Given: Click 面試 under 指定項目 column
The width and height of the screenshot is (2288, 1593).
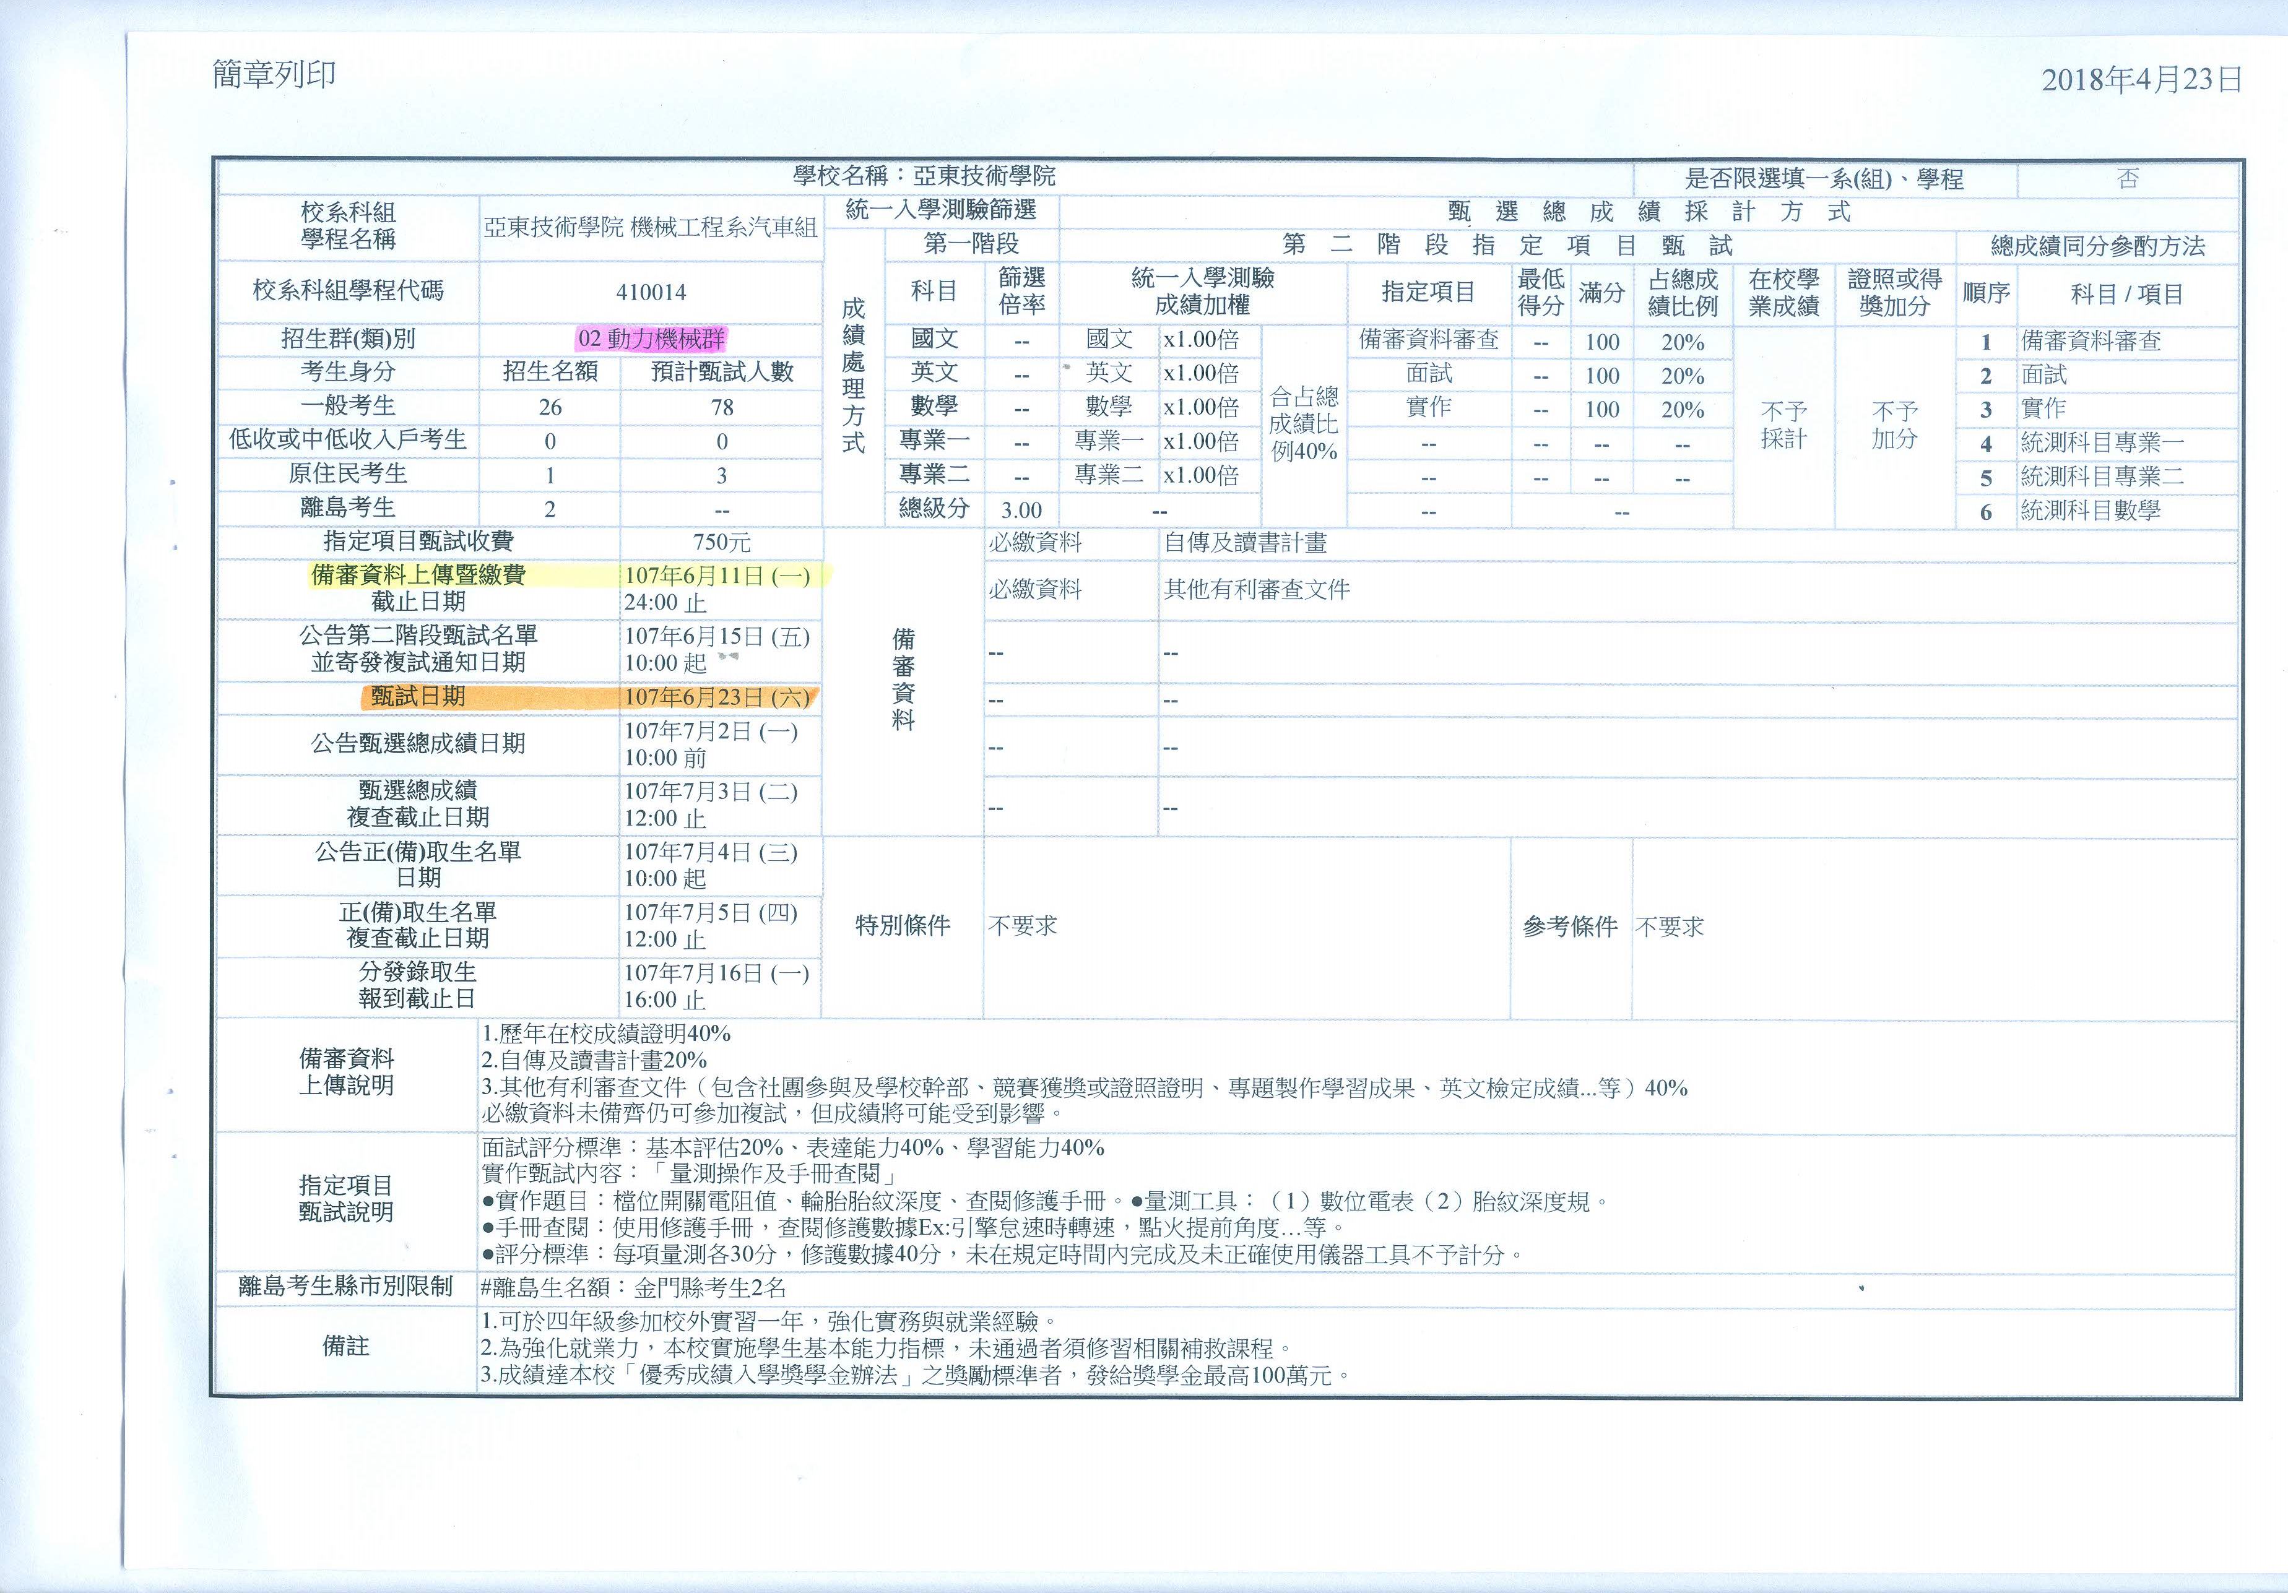Looking at the screenshot, I should pyautogui.click(x=1429, y=374).
